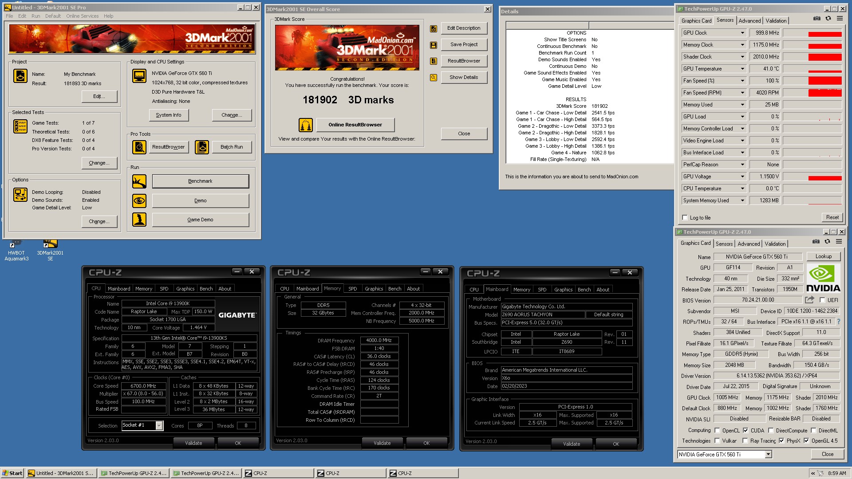Toggle the CUDA checkbox

pyautogui.click(x=745, y=430)
